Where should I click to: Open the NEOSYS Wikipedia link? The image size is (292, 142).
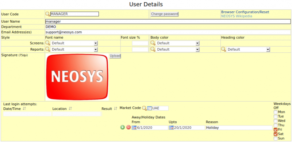(237, 16)
